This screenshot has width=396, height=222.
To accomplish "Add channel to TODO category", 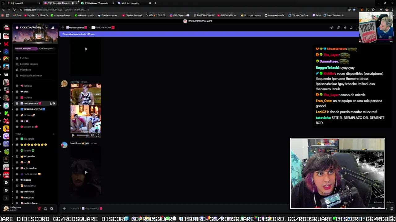I will tap(54, 134).
